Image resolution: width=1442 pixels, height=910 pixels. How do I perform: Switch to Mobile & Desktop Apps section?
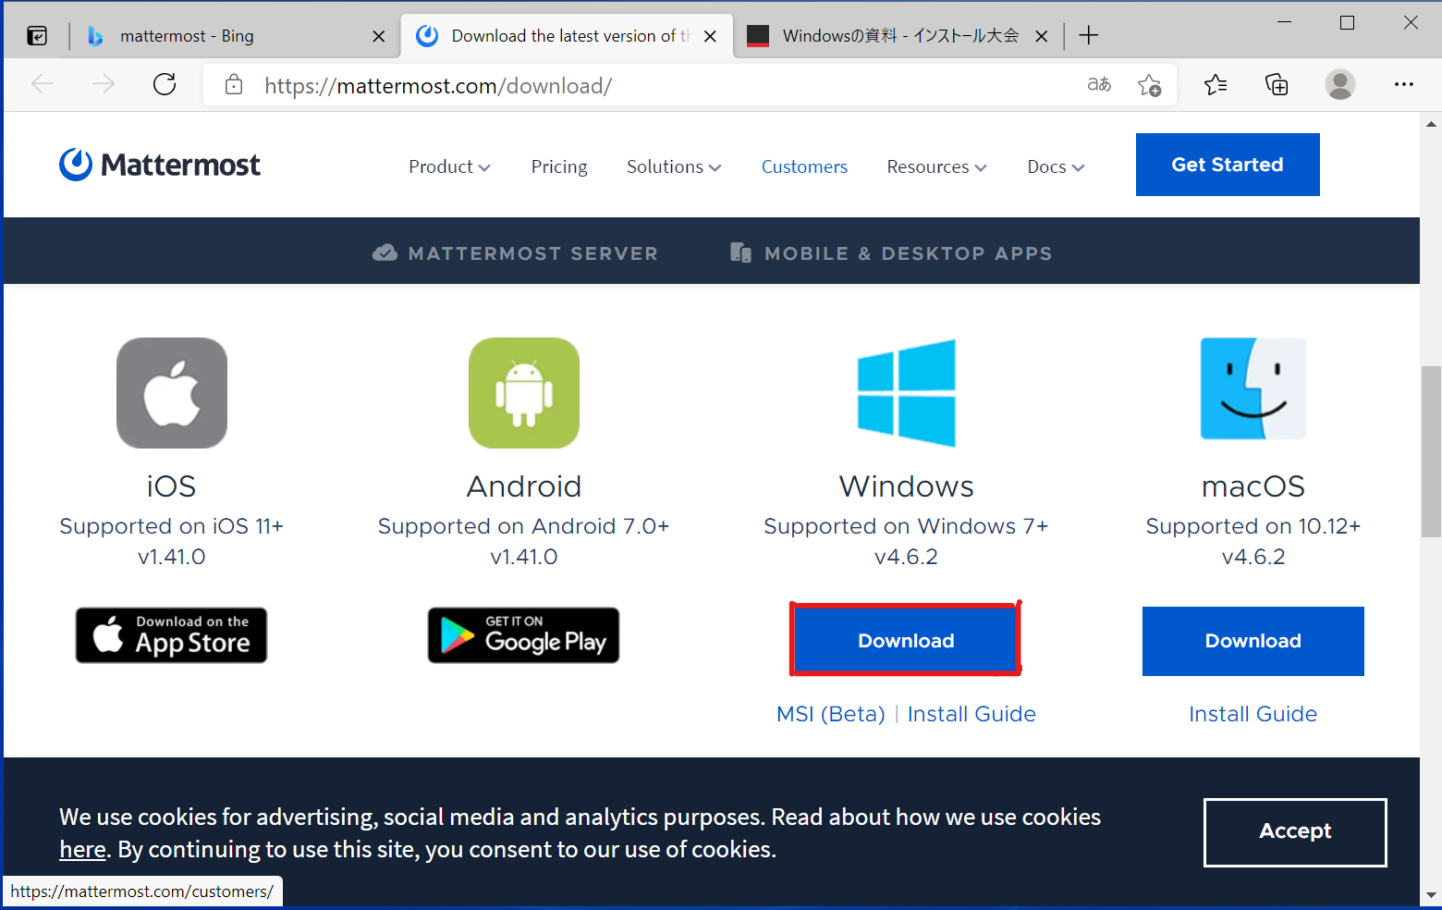(891, 253)
